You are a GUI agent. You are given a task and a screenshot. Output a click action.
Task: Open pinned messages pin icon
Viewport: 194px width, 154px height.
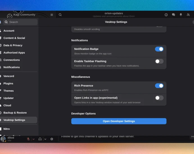click(181, 15)
